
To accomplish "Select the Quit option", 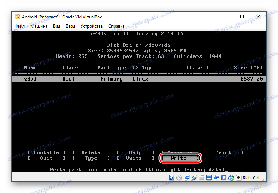I will click(x=46, y=158).
